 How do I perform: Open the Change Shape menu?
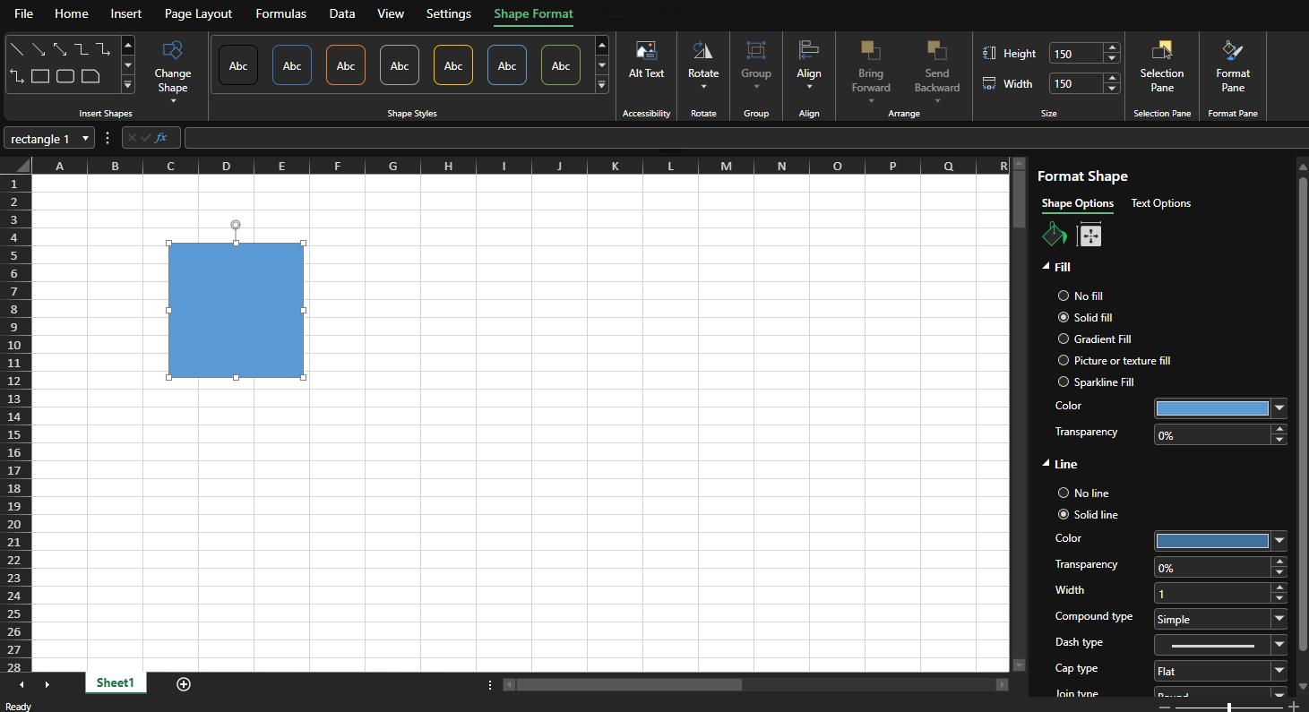point(173,72)
